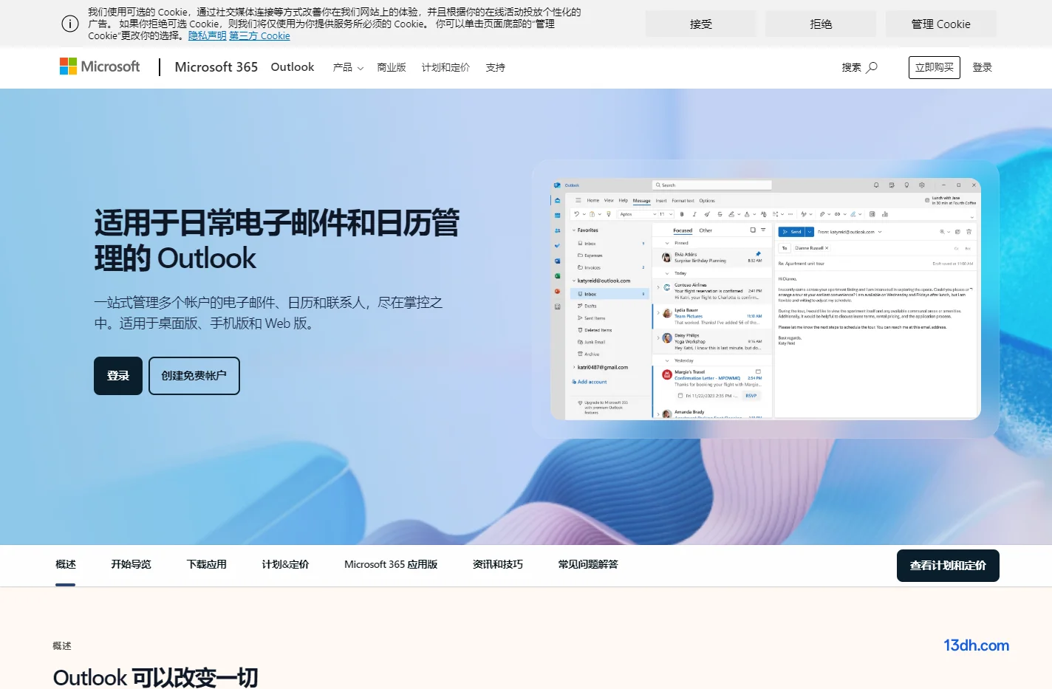Click the 立即购买 button
1052x689 pixels.
[x=935, y=67]
